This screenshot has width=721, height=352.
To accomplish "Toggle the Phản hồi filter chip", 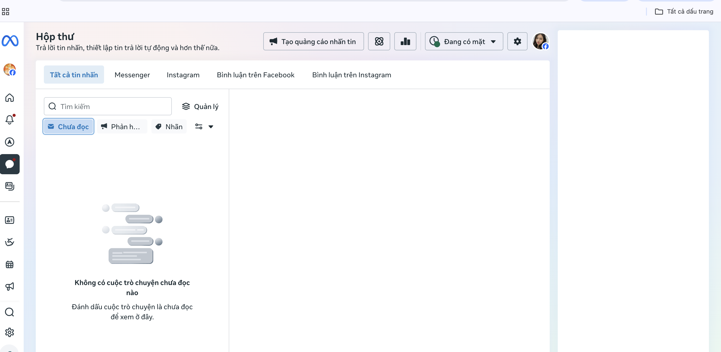I will coord(122,127).
